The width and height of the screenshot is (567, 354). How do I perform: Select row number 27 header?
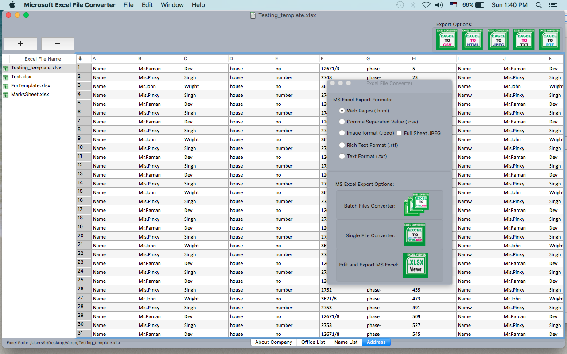pos(84,298)
